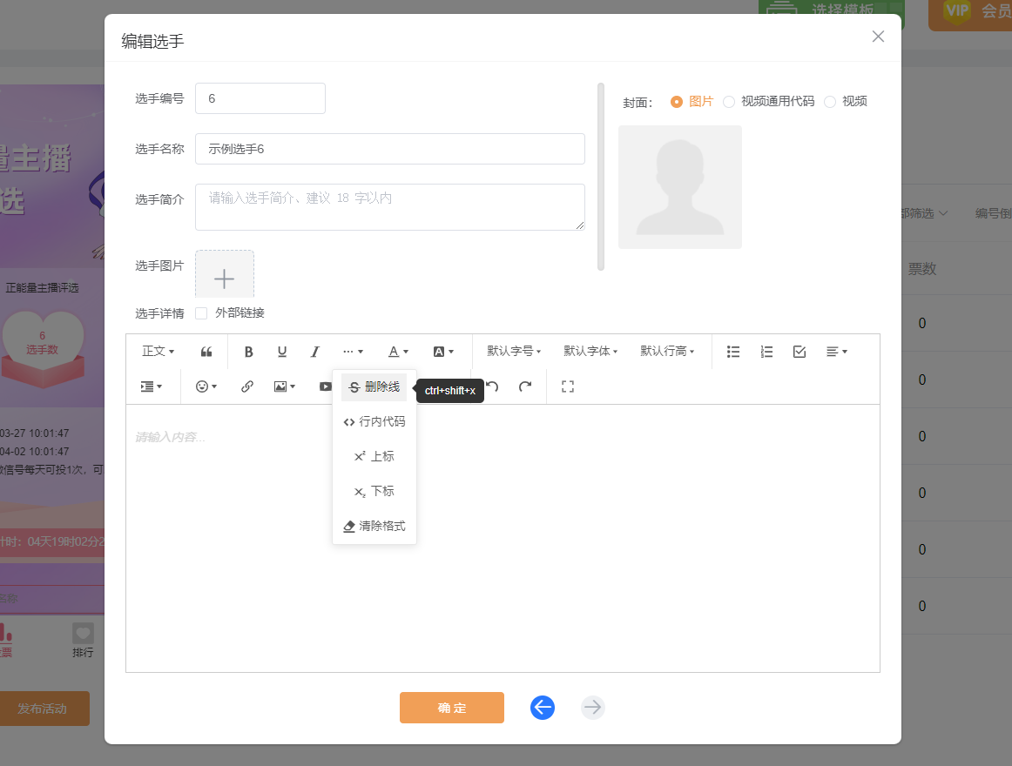Go to previous contestant with blue arrow
Screen dimensions: 1012x766
543,708
